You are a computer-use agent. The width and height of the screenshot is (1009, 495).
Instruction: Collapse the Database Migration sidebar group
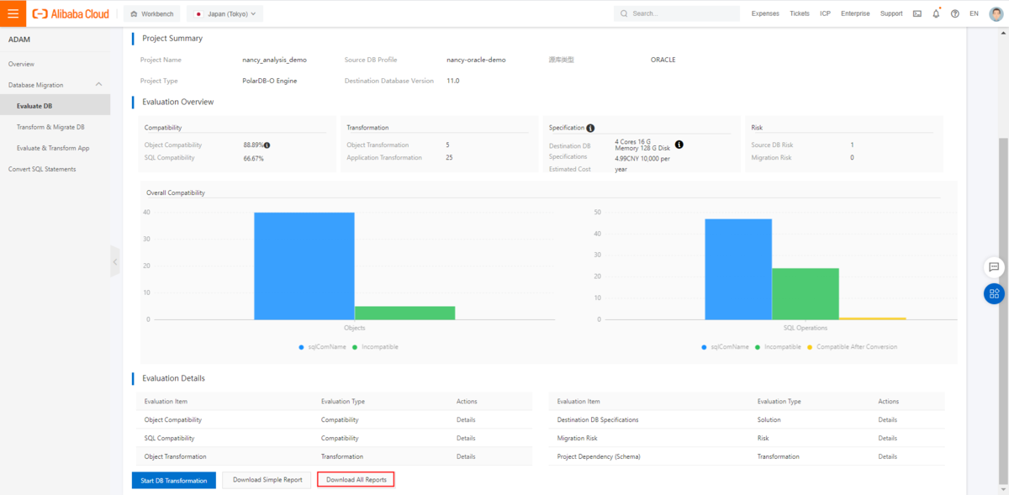point(99,85)
